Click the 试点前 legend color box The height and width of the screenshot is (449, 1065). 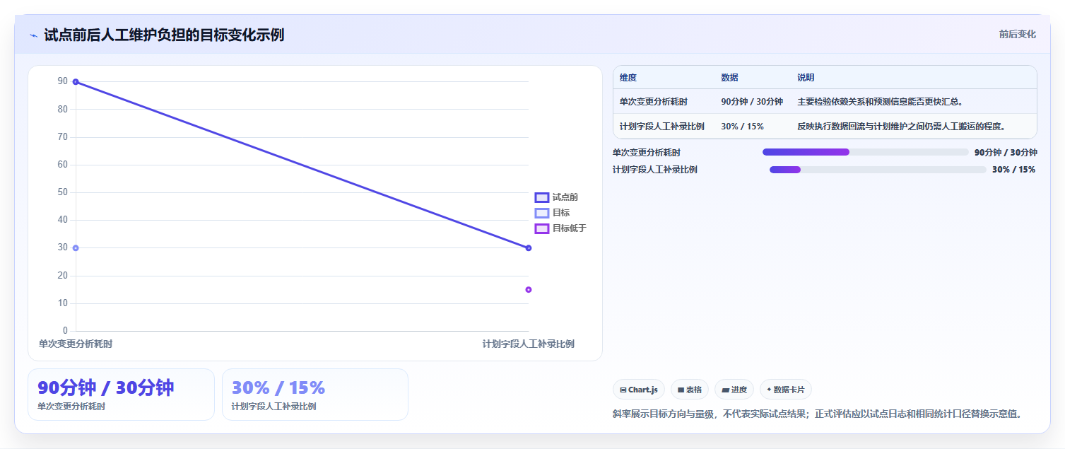(x=542, y=197)
